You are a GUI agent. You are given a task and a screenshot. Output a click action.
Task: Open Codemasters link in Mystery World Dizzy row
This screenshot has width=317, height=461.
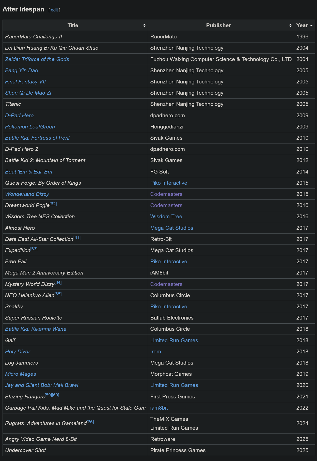click(166, 284)
